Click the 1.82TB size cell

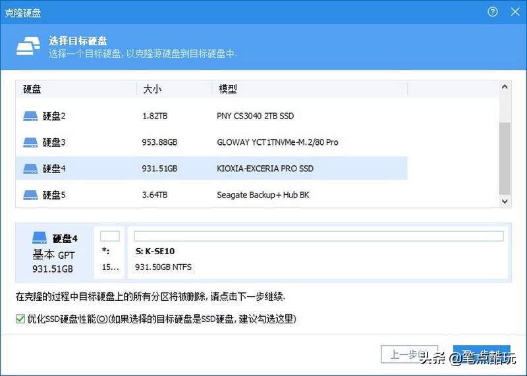(155, 117)
